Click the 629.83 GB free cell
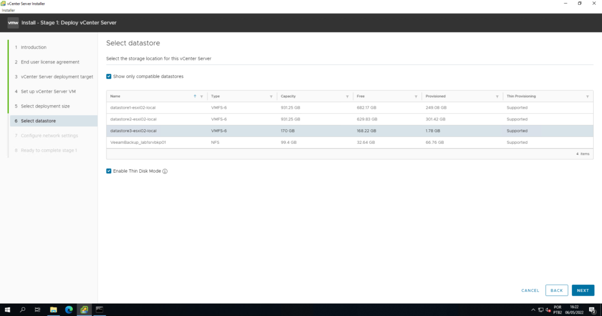602x316 pixels. point(367,119)
